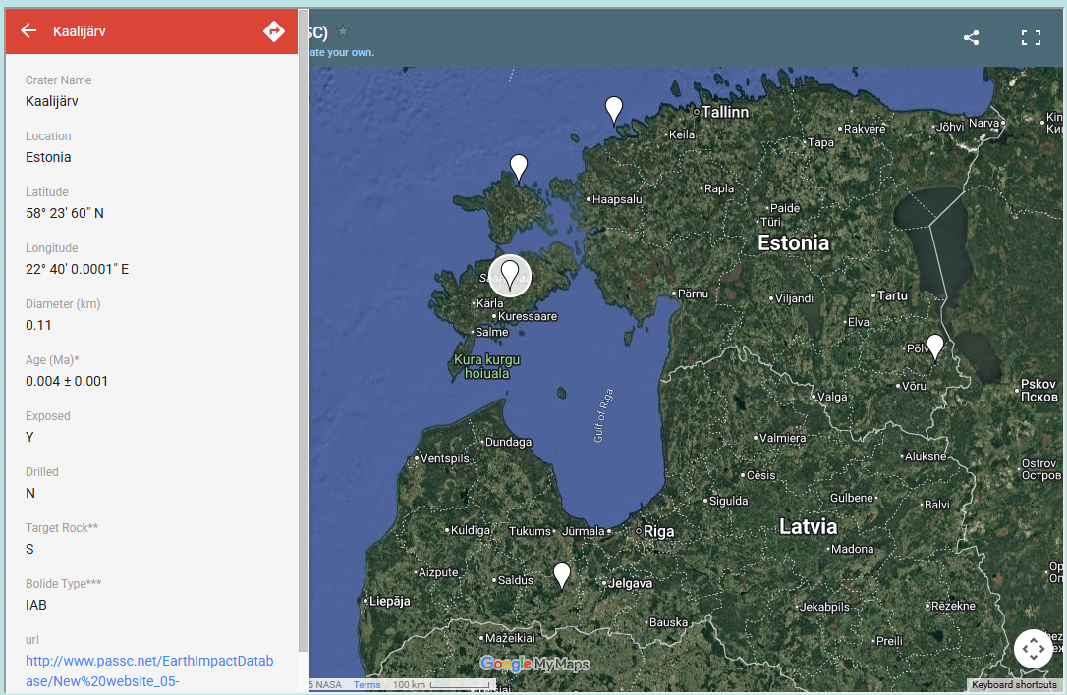Enter fullscreen map view
Image resolution: width=1067 pixels, height=695 pixels.
click(1031, 38)
